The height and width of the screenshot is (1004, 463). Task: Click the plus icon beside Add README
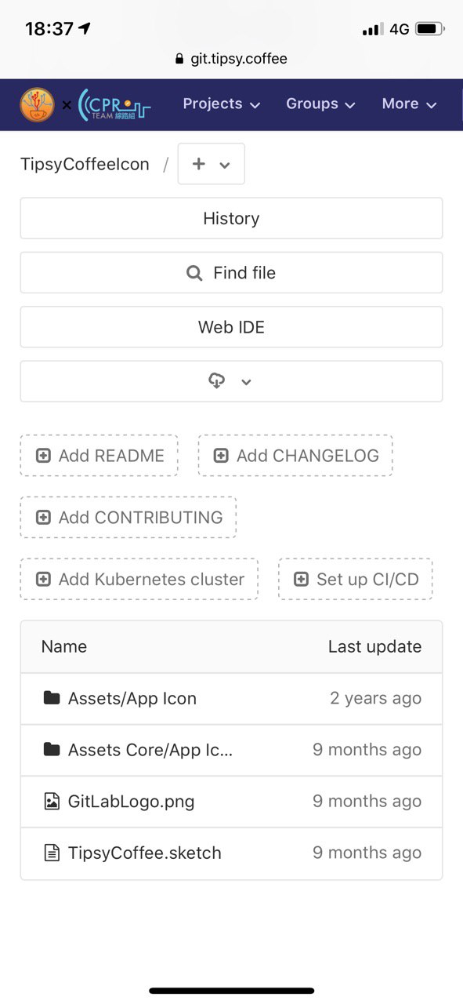(x=44, y=456)
